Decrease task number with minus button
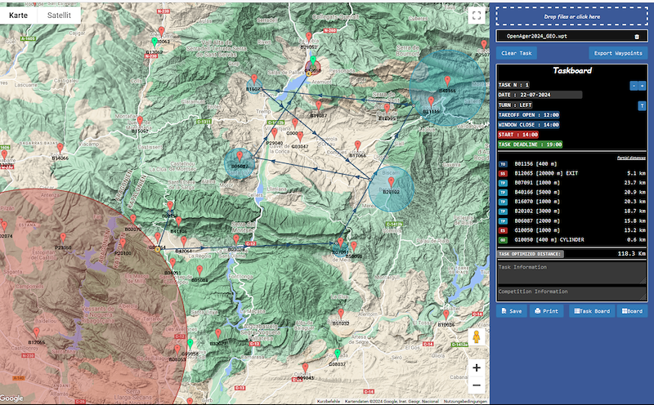654x405 pixels. [634, 86]
